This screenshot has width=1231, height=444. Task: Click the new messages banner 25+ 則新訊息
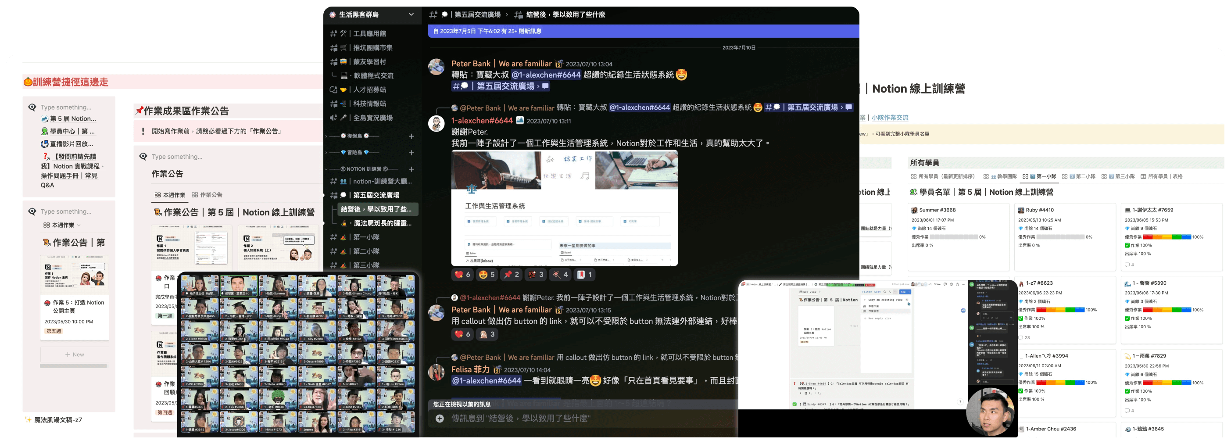[643, 31]
